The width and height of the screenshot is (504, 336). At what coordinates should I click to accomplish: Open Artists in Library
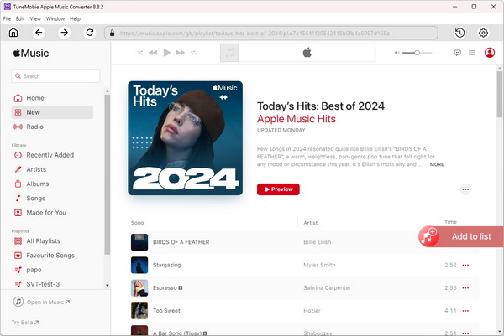52,169
